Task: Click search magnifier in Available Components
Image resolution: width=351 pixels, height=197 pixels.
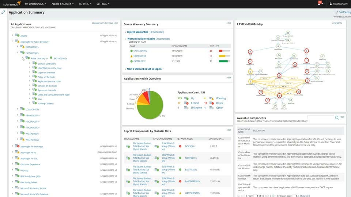Action: pos(337,117)
